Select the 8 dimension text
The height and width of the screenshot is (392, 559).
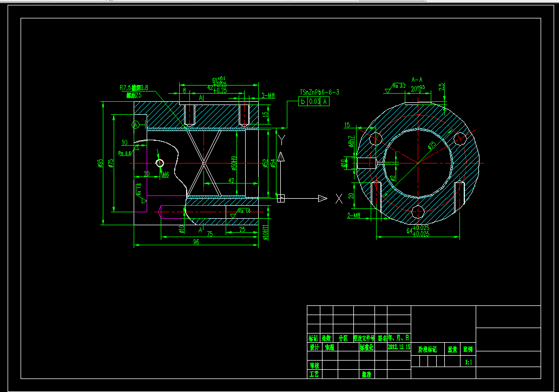point(185,90)
